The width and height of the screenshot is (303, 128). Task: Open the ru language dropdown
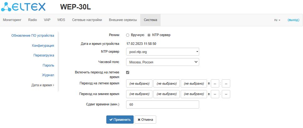[277, 20]
